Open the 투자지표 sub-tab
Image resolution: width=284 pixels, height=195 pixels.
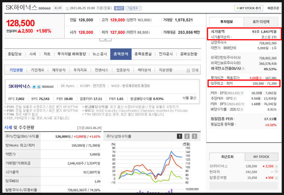[x=80, y=70]
